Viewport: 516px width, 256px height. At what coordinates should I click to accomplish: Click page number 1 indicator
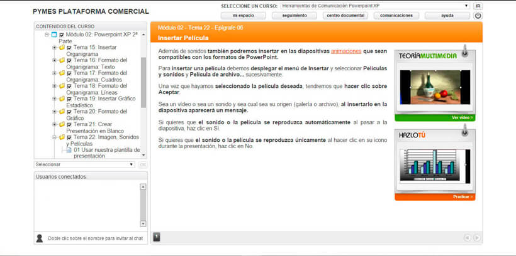157,237
